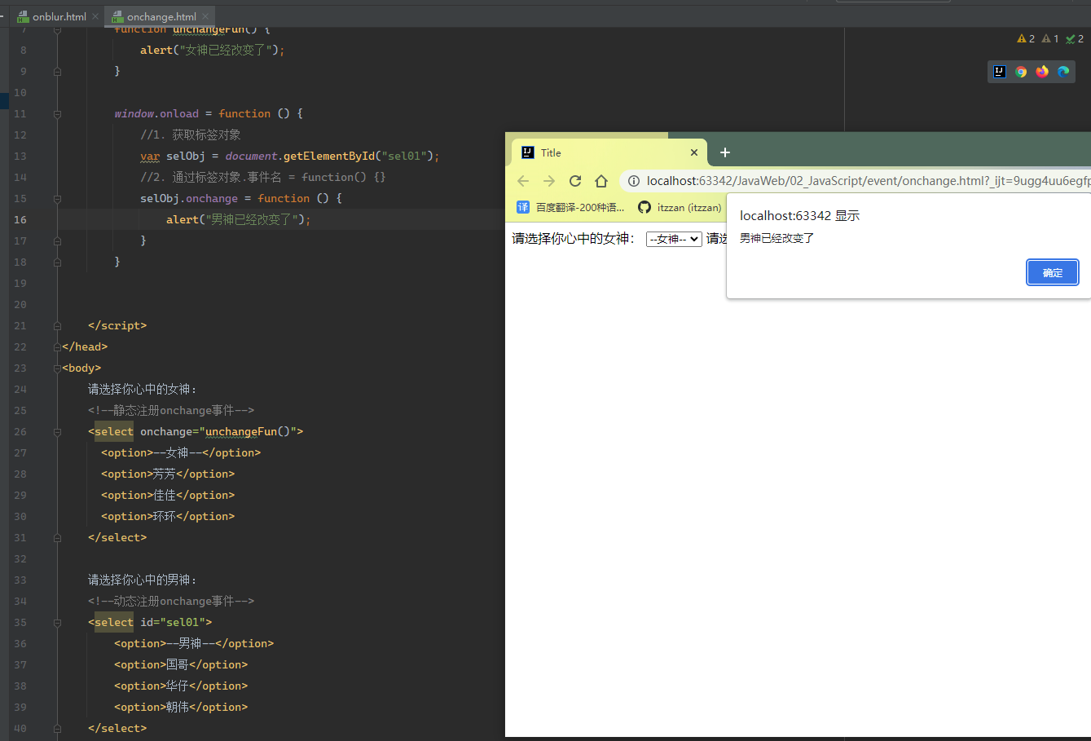Screen dimensions: 1091x741
Task: Reload the Chrome page
Action: click(x=575, y=181)
